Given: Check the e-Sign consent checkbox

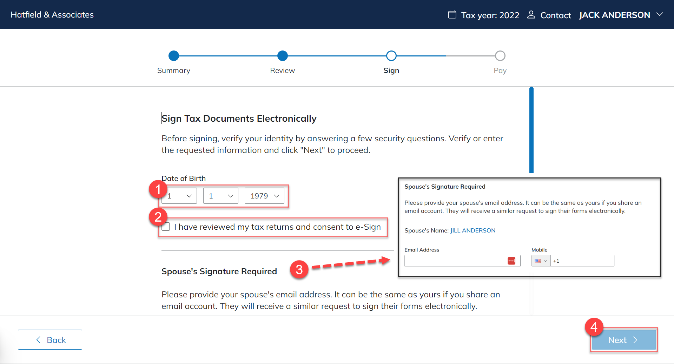Looking at the screenshot, I should [166, 227].
